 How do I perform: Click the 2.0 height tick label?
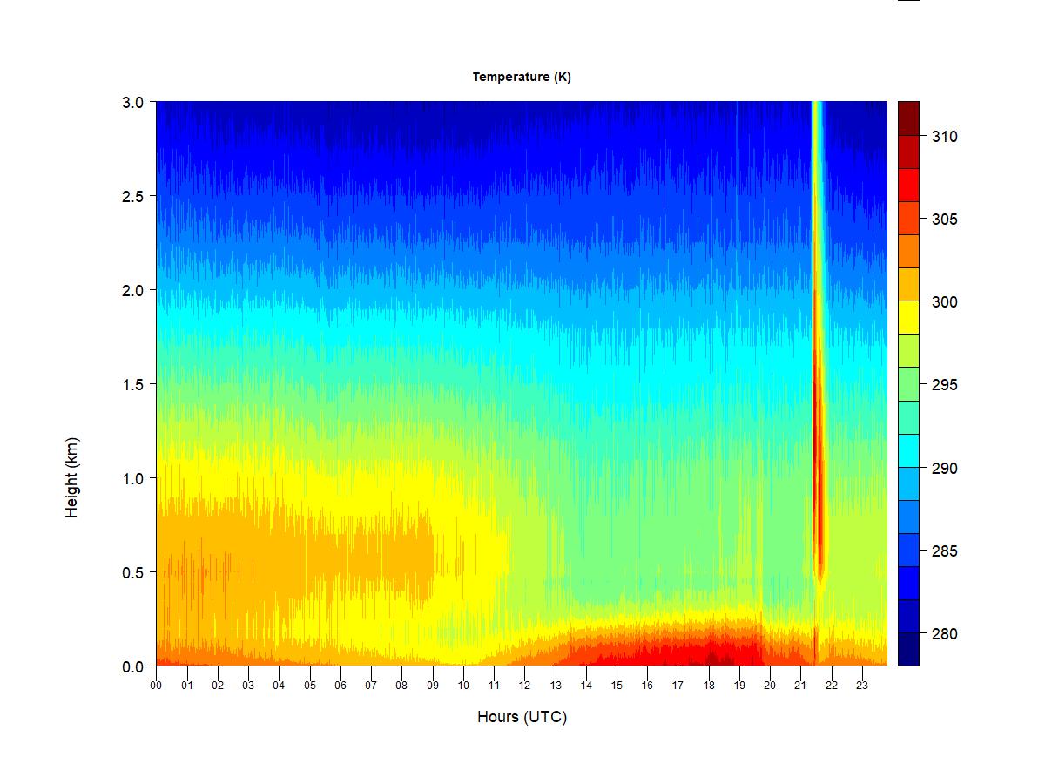[132, 290]
